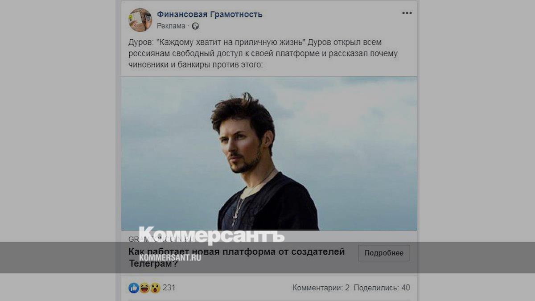Click the KOMMERSANT.RU watermark text
Screen dimensions: 535x301
pos(170,257)
